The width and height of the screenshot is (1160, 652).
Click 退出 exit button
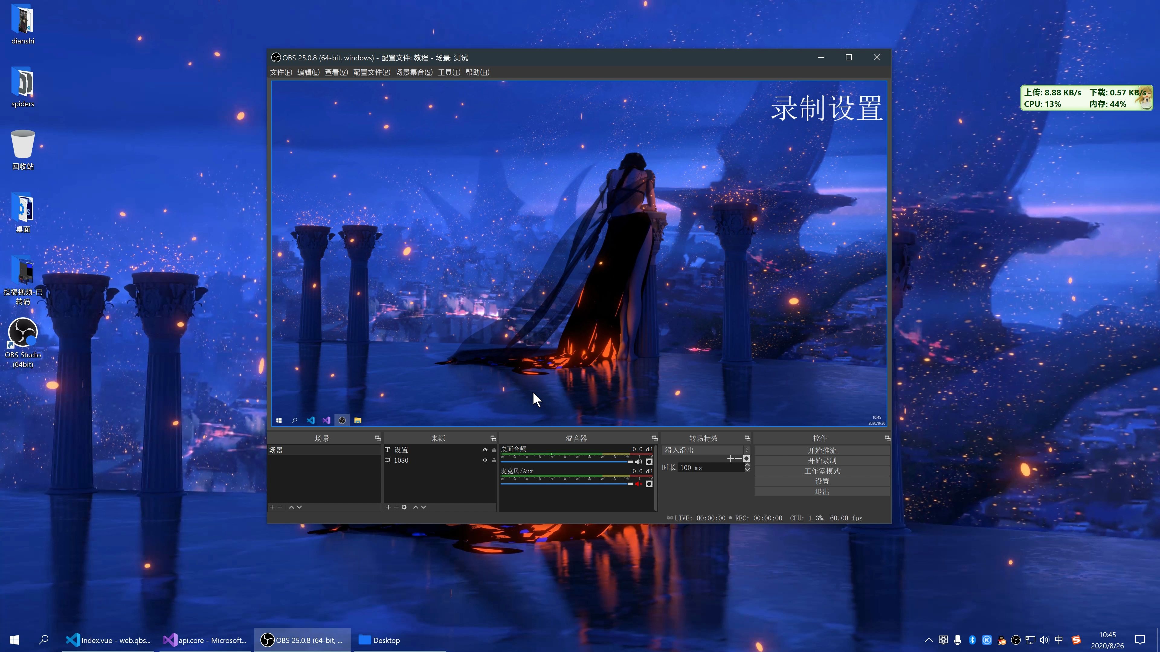(x=822, y=492)
